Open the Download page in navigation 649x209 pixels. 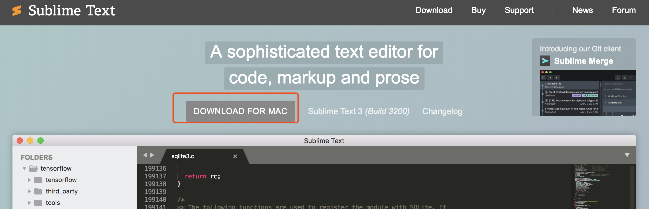point(434,10)
